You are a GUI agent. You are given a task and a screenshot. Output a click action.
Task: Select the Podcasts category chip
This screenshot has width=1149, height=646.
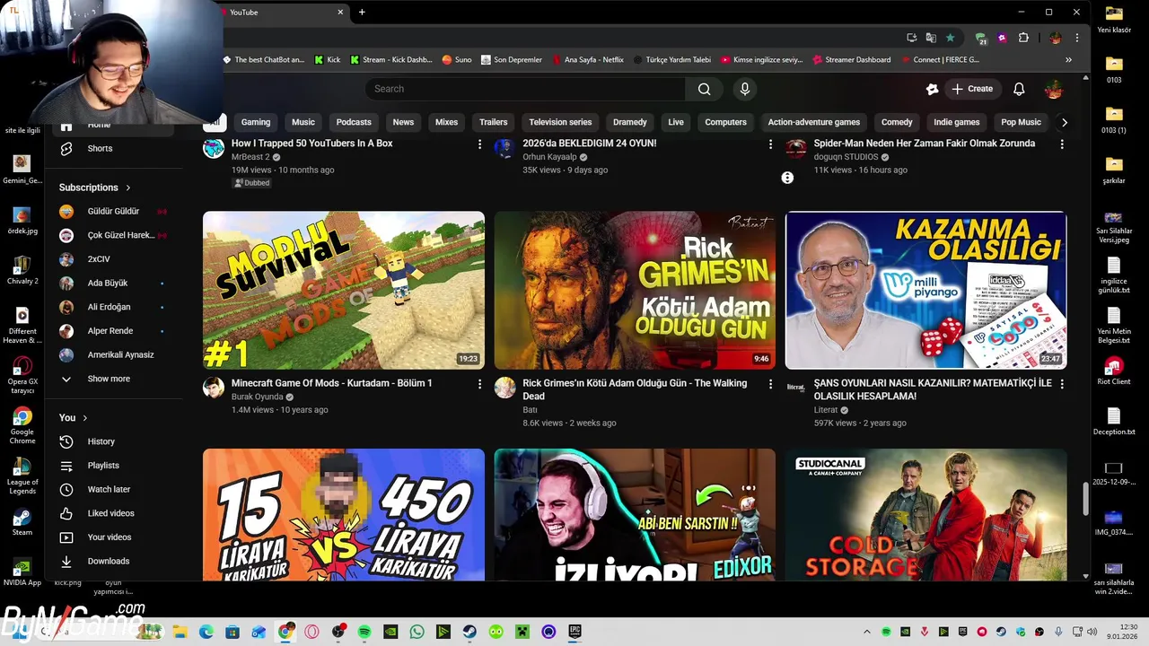pyautogui.click(x=354, y=122)
